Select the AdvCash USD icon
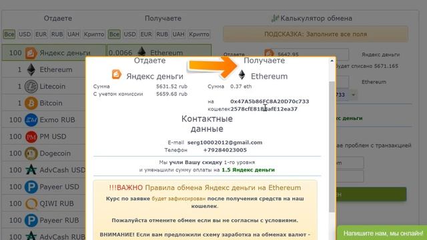The height and width of the screenshot is (240, 427). pyautogui.click(x=31, y=170)
